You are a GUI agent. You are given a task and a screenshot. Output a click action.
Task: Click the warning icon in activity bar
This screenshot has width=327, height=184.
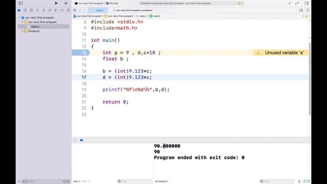tap(239, 4)
